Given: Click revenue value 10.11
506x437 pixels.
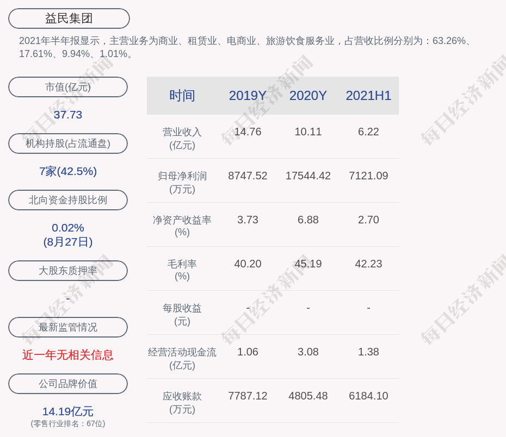Looking at the screenshot, I should tap(308, 132).
